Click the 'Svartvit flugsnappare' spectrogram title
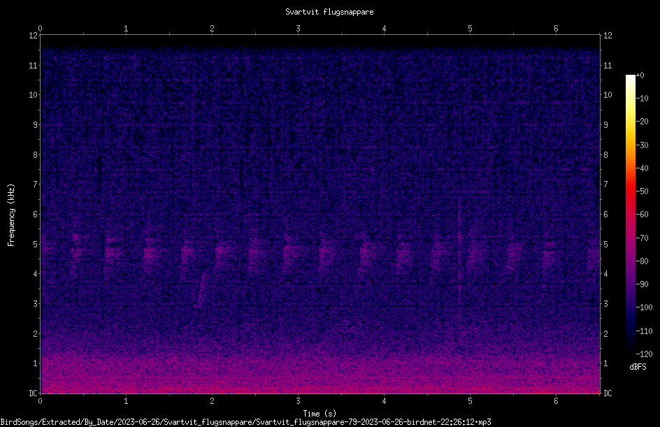 (x=329, y=12)
